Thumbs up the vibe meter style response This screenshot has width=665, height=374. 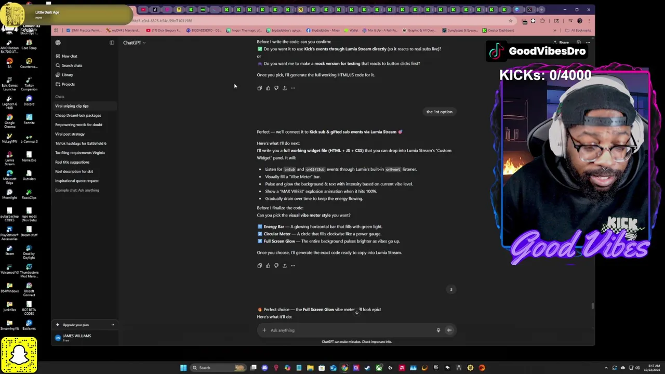268,265
